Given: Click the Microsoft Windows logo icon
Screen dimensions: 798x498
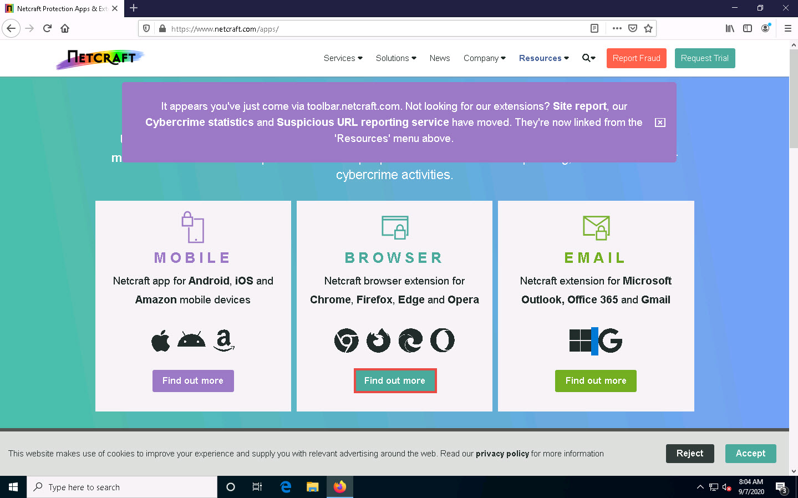Looking at the screenshot, I should [580, 341].
